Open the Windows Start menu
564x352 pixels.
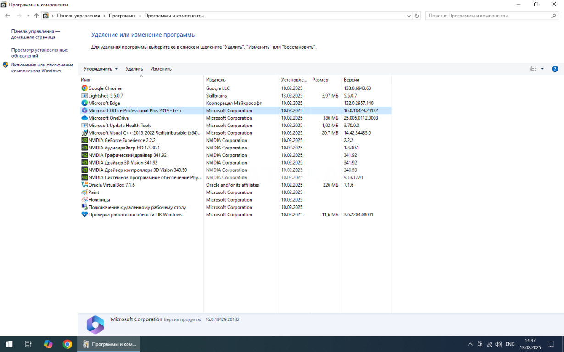9,344
